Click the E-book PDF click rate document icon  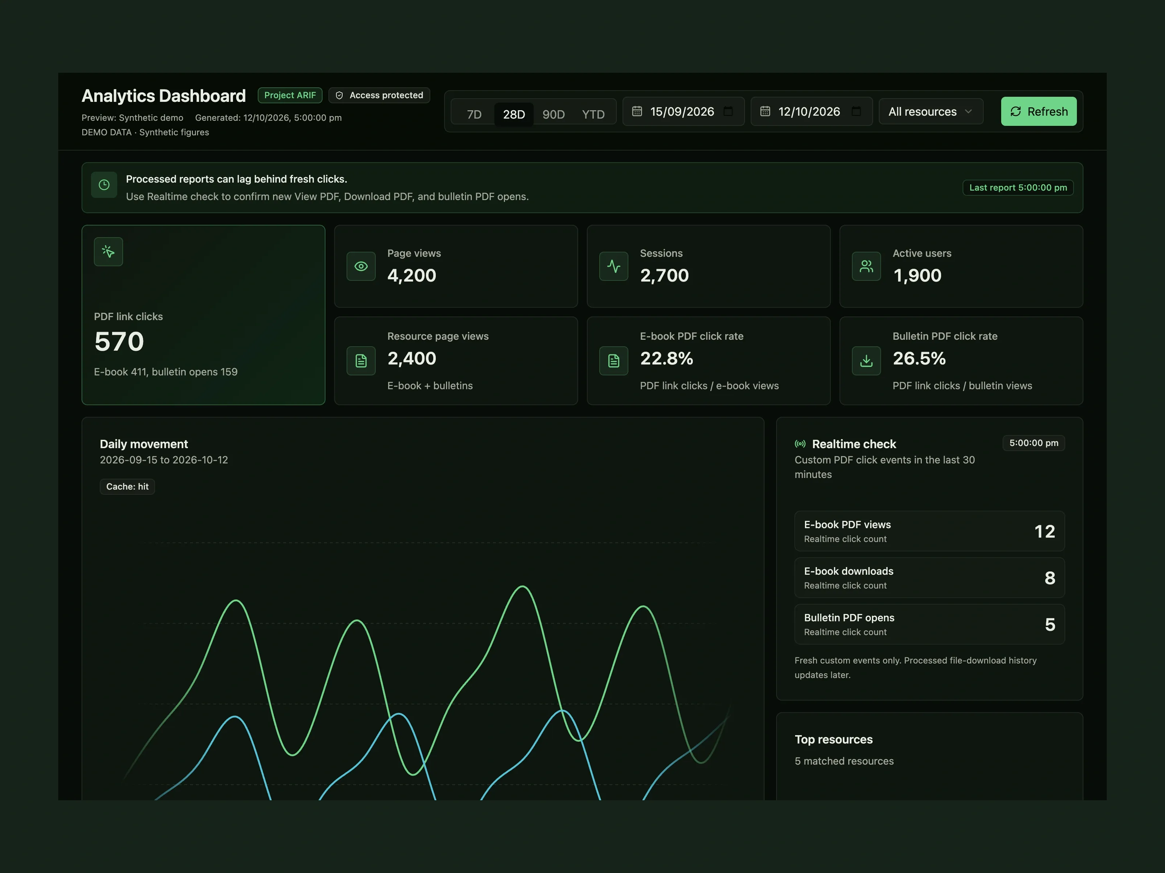pyautogui.click(x=613, y=360)
